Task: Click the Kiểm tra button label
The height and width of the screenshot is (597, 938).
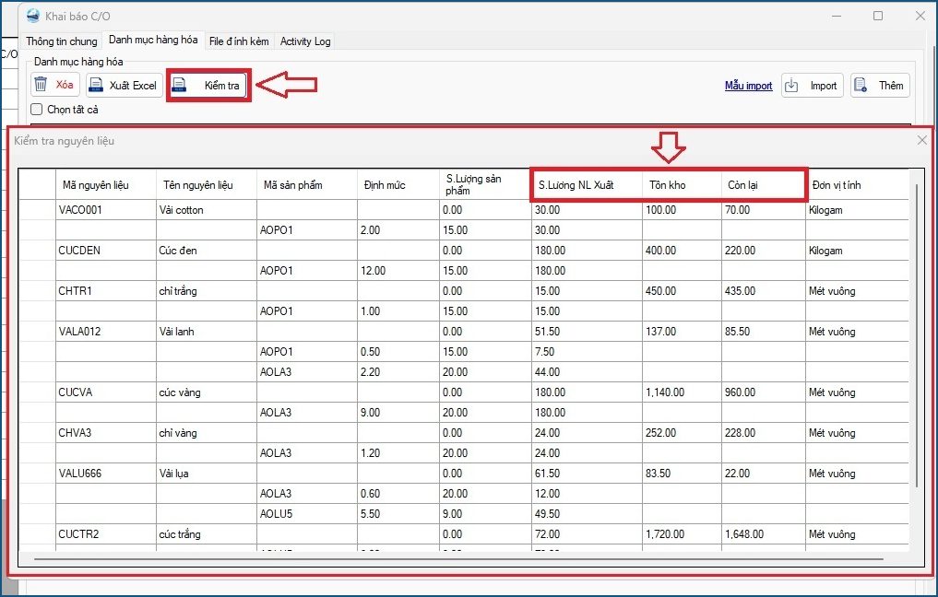Action: [x=222, y=86]
